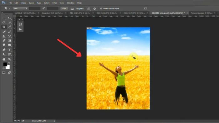This screenshot has width=219, height=123.
Task: Select the Custom Shape tool
Action: [9, 54]
